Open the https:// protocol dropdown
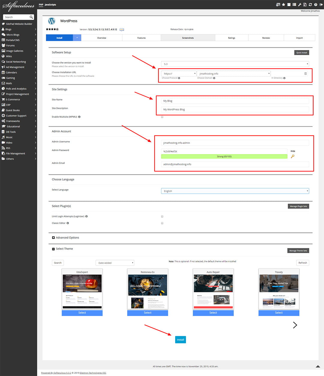This screenshot has height=376, width=324. coord(179,73)
